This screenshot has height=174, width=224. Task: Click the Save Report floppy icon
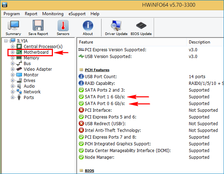click(38, 28)
